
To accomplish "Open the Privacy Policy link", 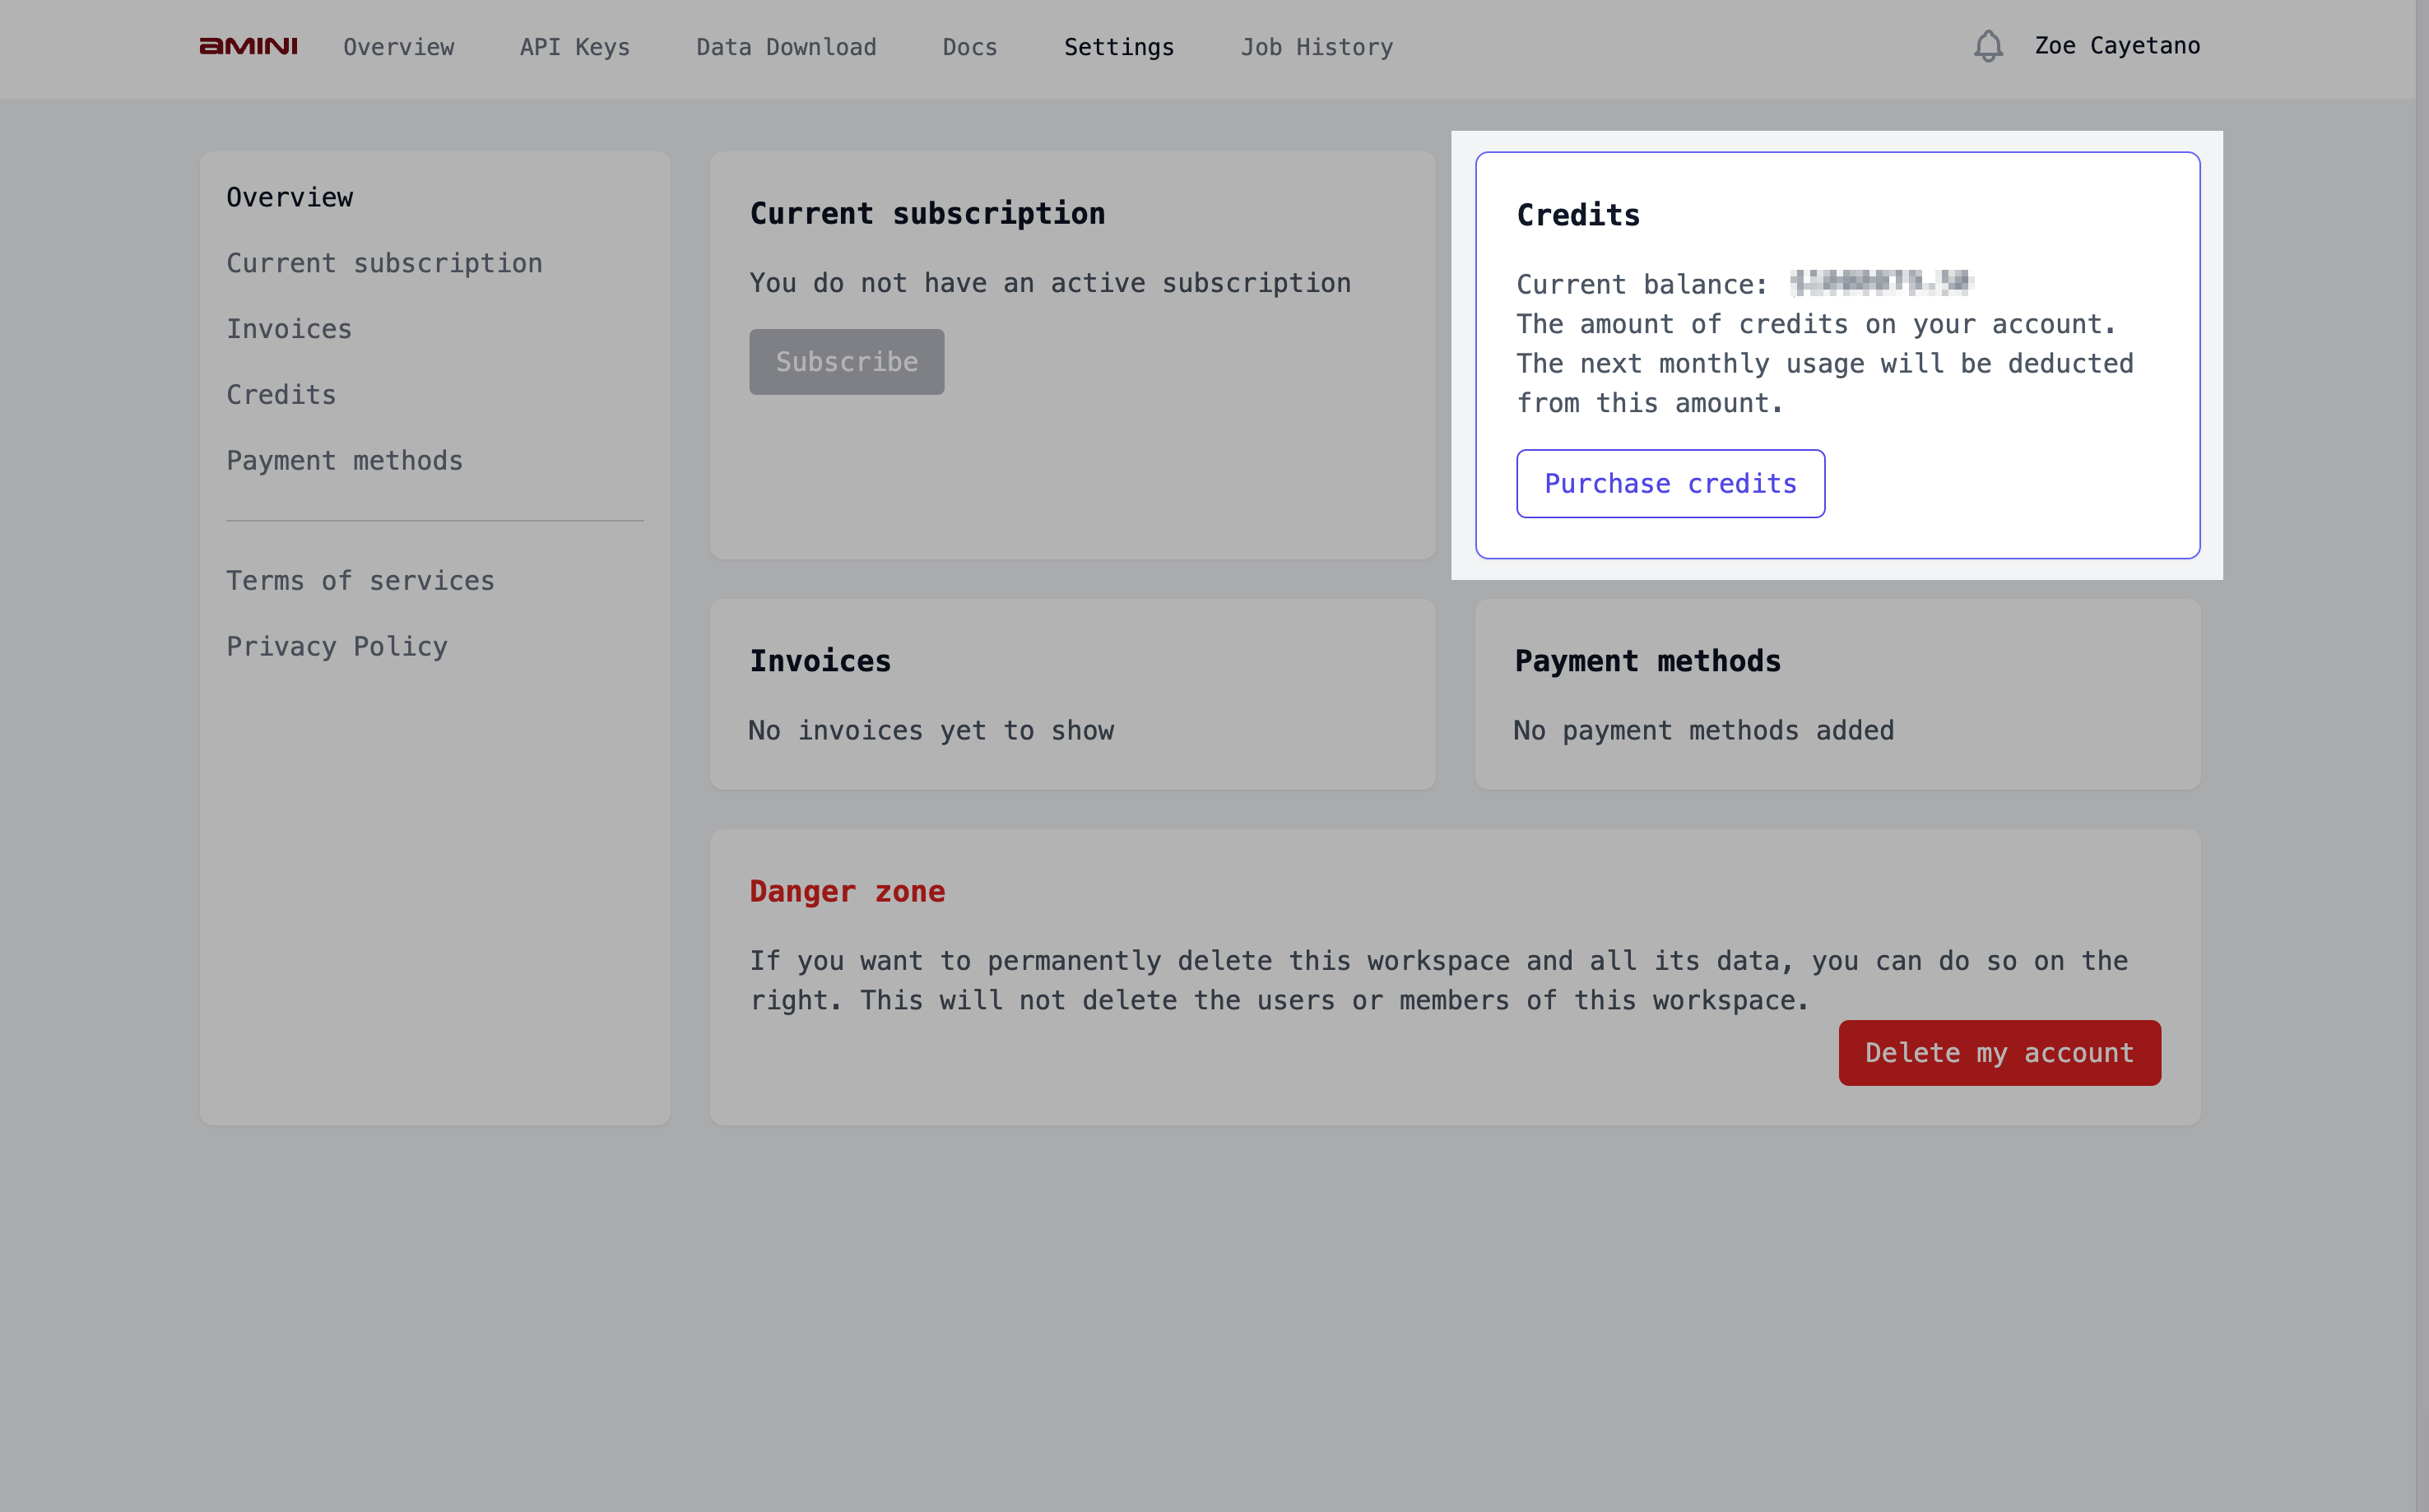I will [337, 647].
